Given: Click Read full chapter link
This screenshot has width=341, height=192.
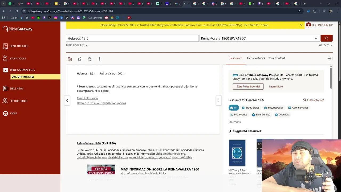Looking at the screenshot, I should coord(87,98).
